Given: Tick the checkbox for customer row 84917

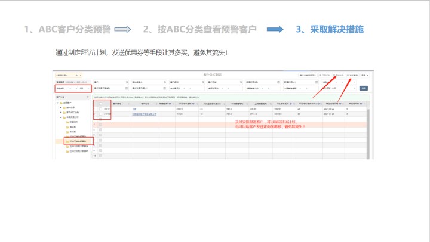Looking at the screenshot, I should (x=101, y=109).
